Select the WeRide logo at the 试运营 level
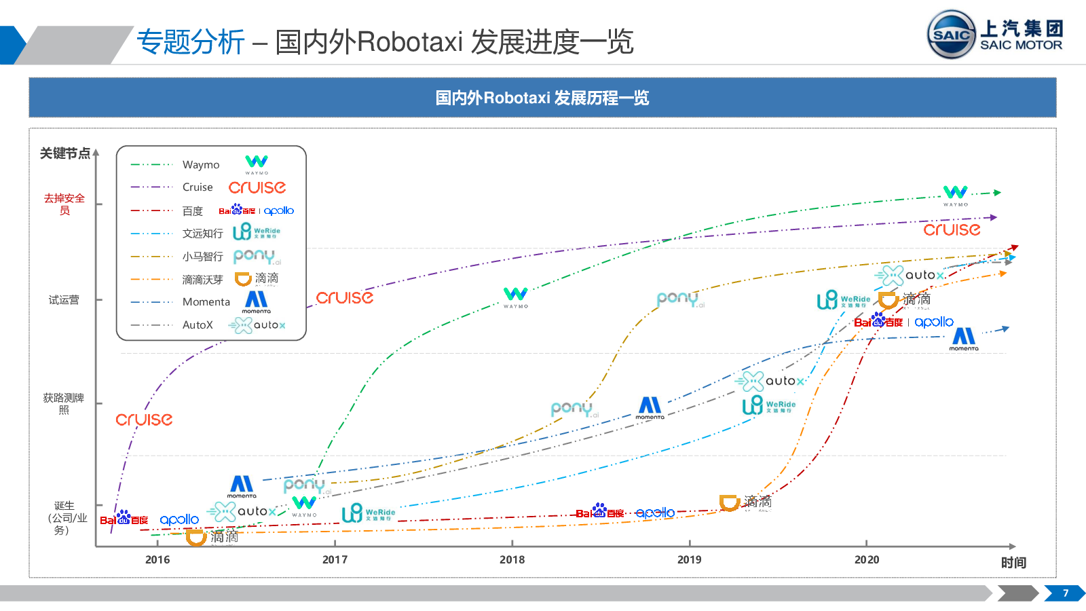This screenshot has width=1086, height=611. tap(844, 300)
